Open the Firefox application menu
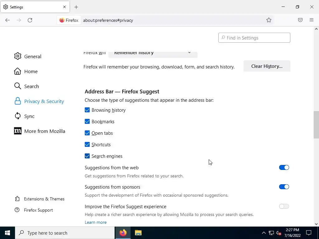Screen dimensions: 319x239 312,20
